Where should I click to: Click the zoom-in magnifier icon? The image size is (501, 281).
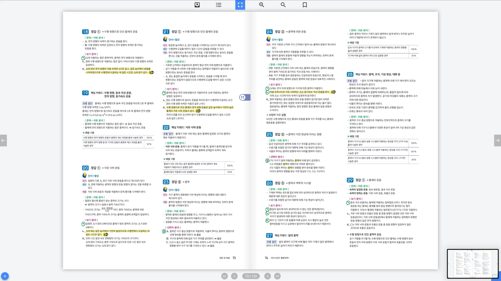(262, 5)
